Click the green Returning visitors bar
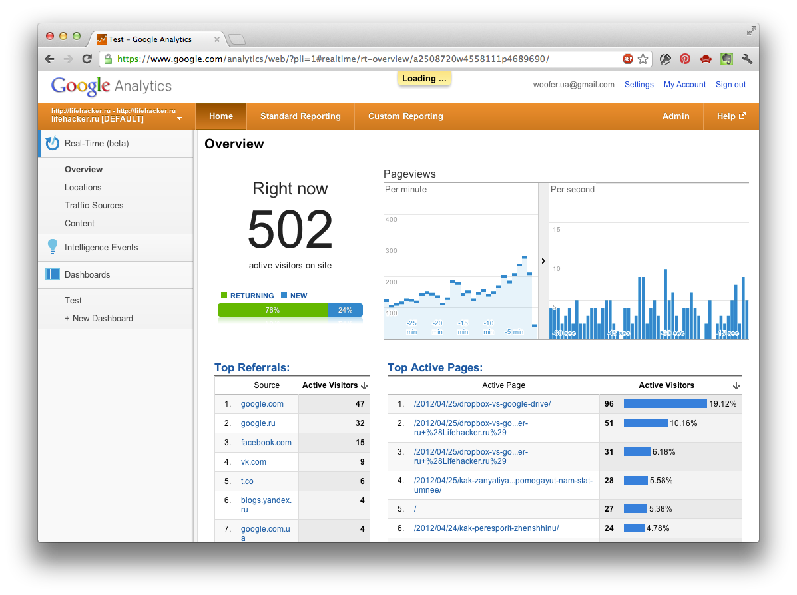 pos(272,310)
